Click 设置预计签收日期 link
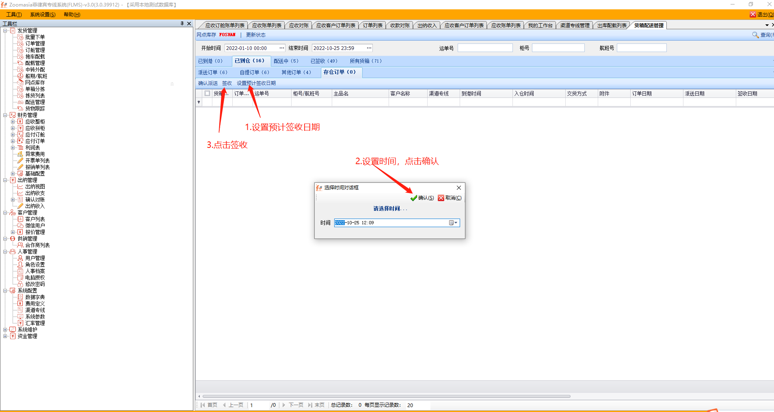 [256, 83]
